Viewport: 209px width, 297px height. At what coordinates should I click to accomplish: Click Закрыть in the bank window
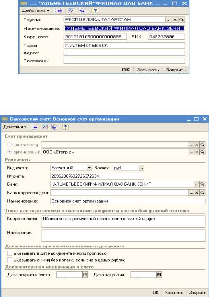176,70
